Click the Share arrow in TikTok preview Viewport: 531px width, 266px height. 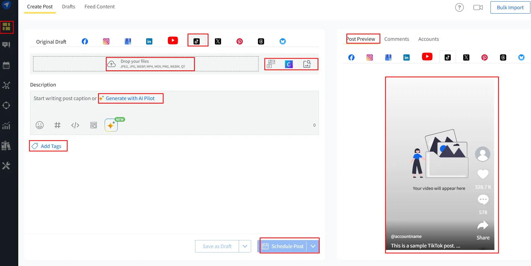[x=483, y=225]
